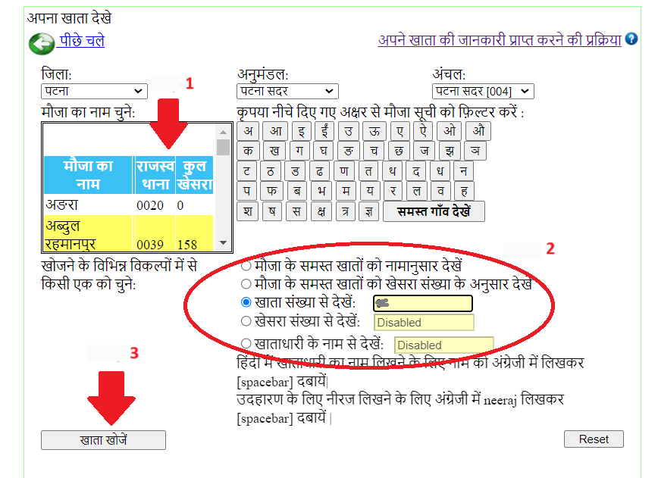Click the Reset button
The height and width of the screenshot is (478, 658).
point(594,439)
